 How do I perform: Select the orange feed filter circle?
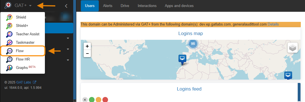coord(98,100)
